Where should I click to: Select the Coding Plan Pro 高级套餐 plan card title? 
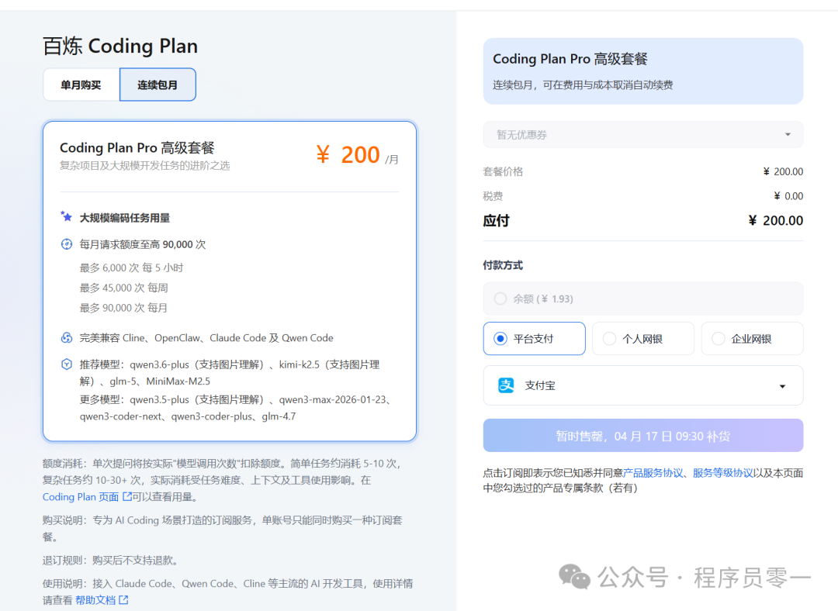pyautogui.click(x=137, y=147)
